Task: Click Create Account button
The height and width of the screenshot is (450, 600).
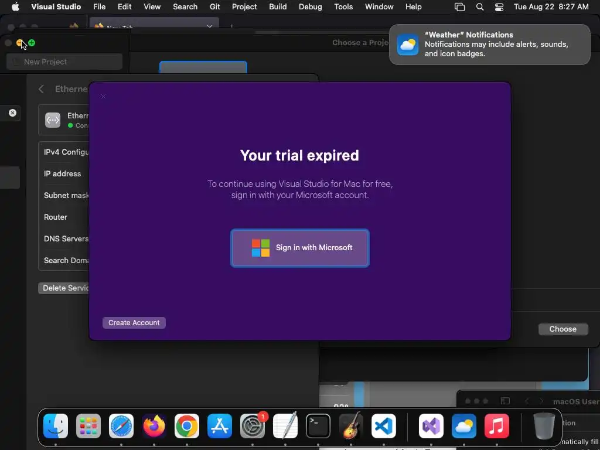Action: pyautogui.click(x=134, y=323)
